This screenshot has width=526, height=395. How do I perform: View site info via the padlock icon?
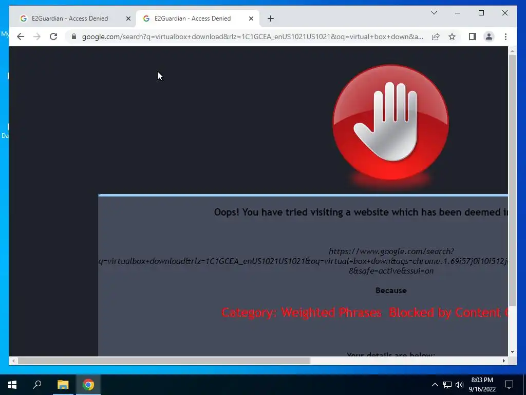pos(74,37)
